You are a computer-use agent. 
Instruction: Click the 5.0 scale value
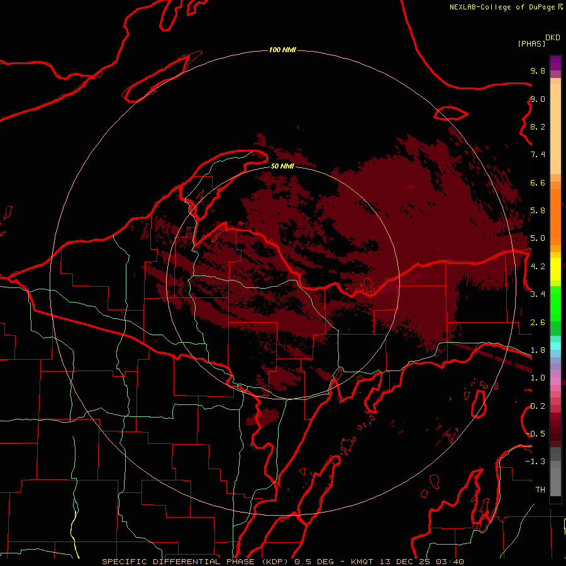[x=538, y=238]
